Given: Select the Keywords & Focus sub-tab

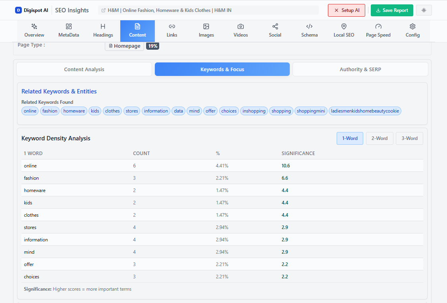Looking at the screenshot, I should point(222,70).
